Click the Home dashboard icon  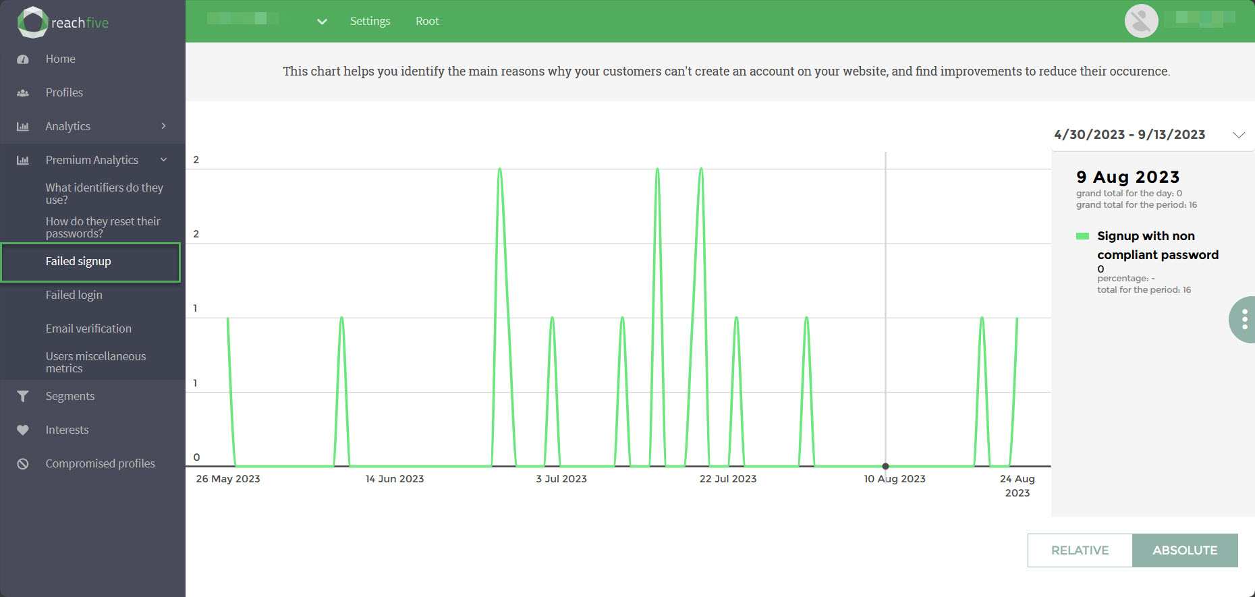tap(23, 59)
